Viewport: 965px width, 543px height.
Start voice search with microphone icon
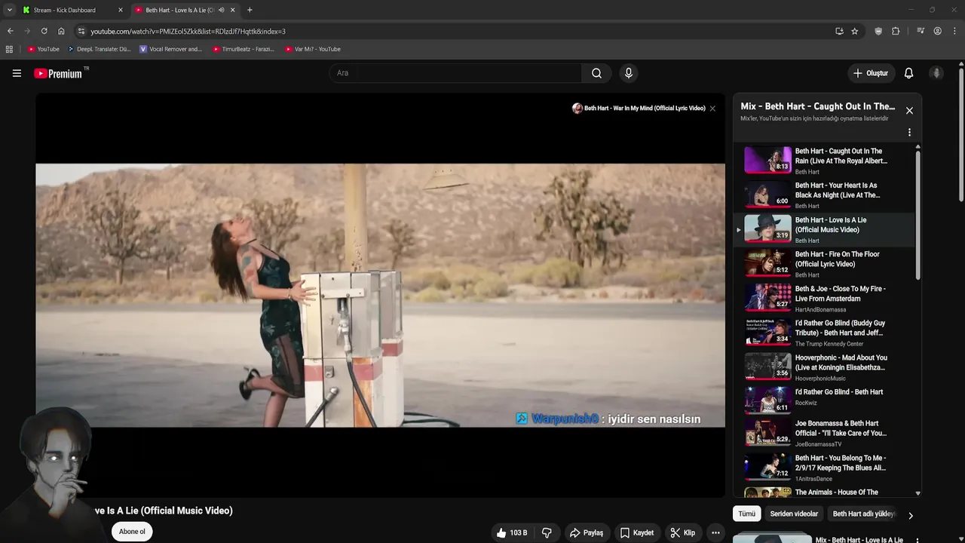click(x=629, y=73)
